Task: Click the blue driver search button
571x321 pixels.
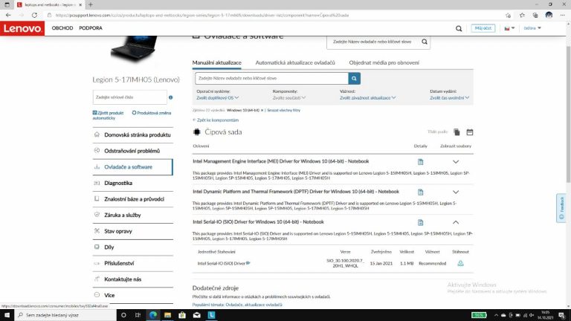Action: tap(355, 78)
